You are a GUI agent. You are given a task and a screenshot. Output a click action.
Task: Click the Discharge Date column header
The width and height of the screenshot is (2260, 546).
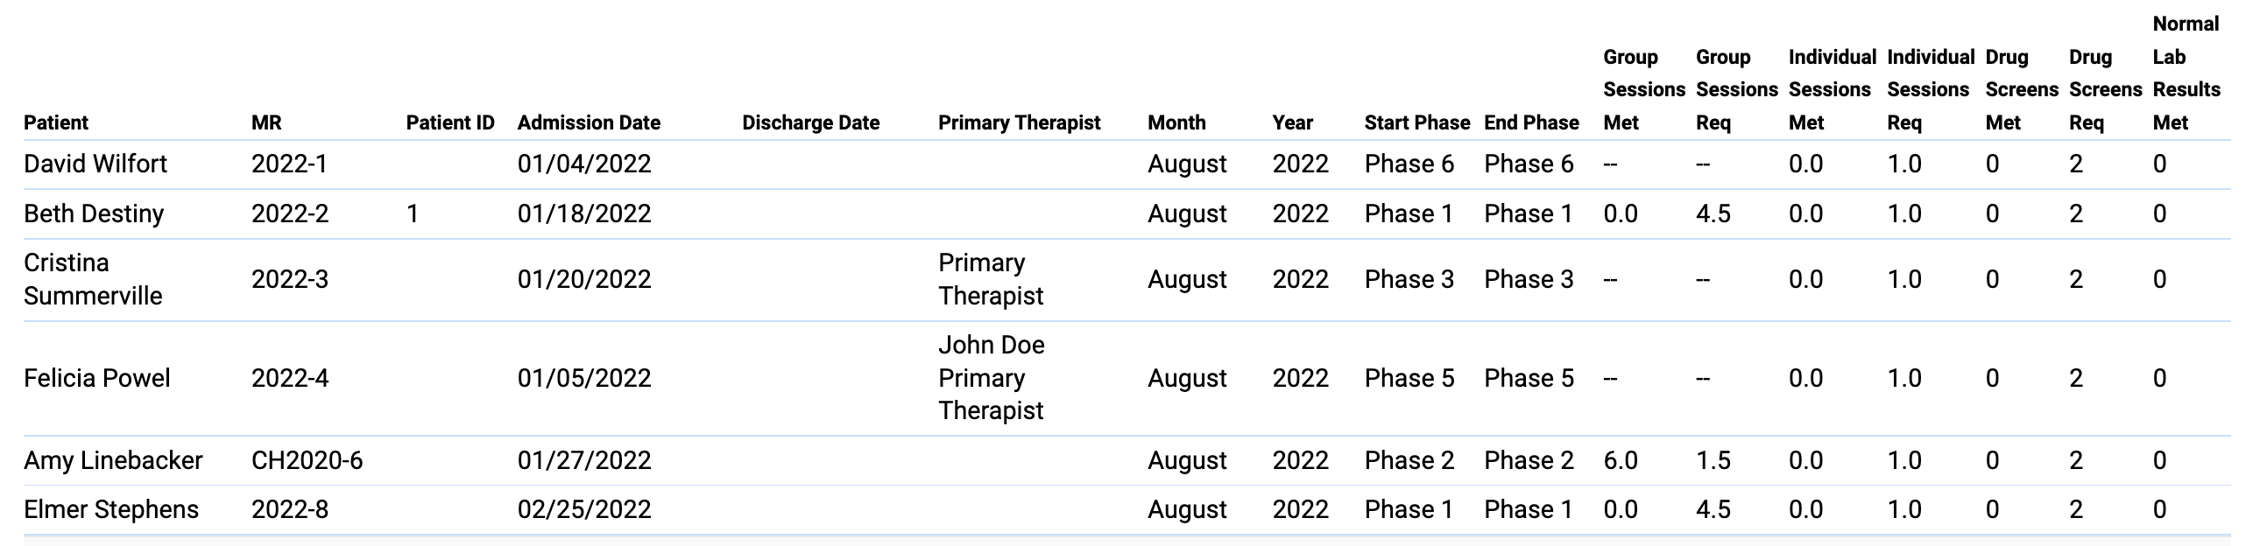(x=810, y=122)
